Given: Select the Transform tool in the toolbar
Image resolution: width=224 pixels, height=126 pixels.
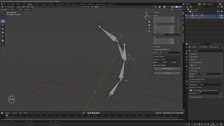Looking at the screenshot, I should click(x=3, y=33).
